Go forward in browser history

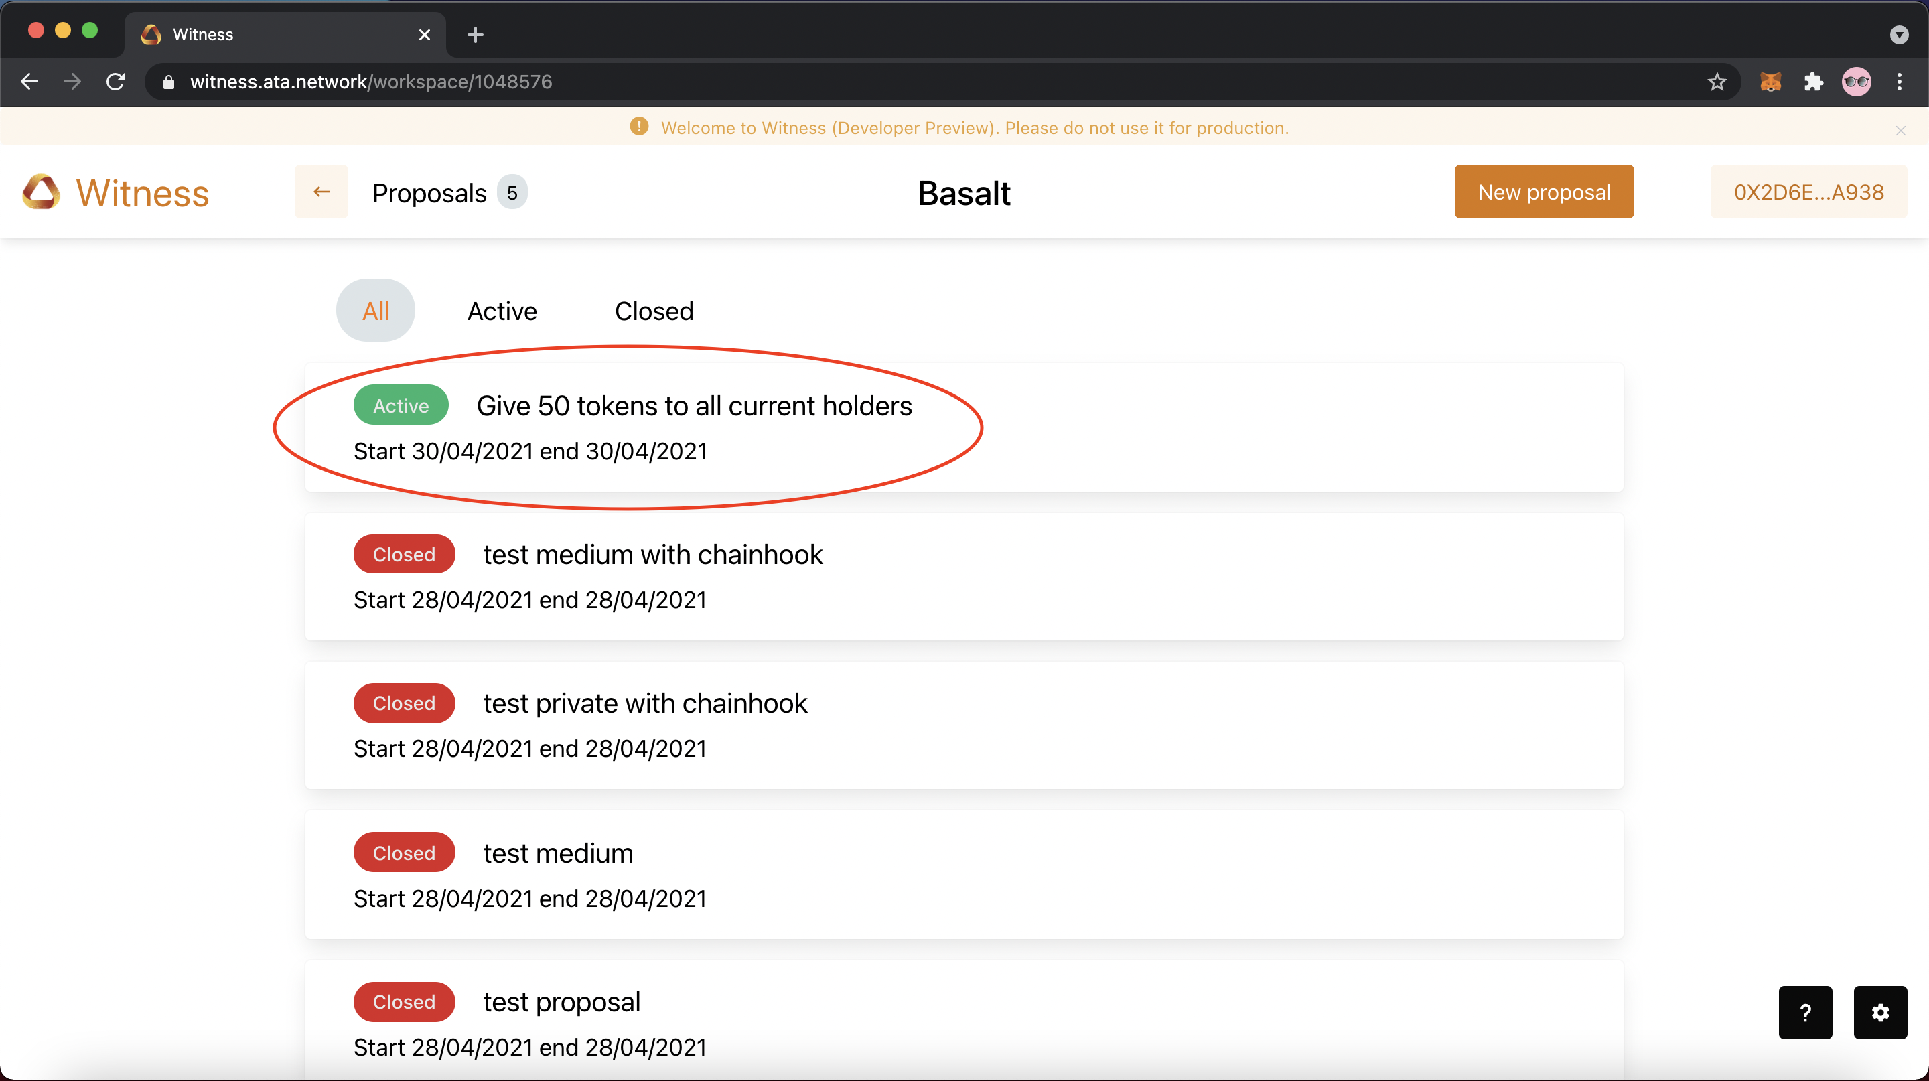coord(72,82)
